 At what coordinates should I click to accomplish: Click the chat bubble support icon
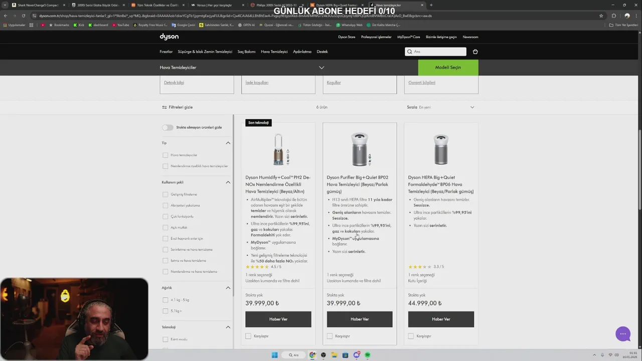coord(623,334)
